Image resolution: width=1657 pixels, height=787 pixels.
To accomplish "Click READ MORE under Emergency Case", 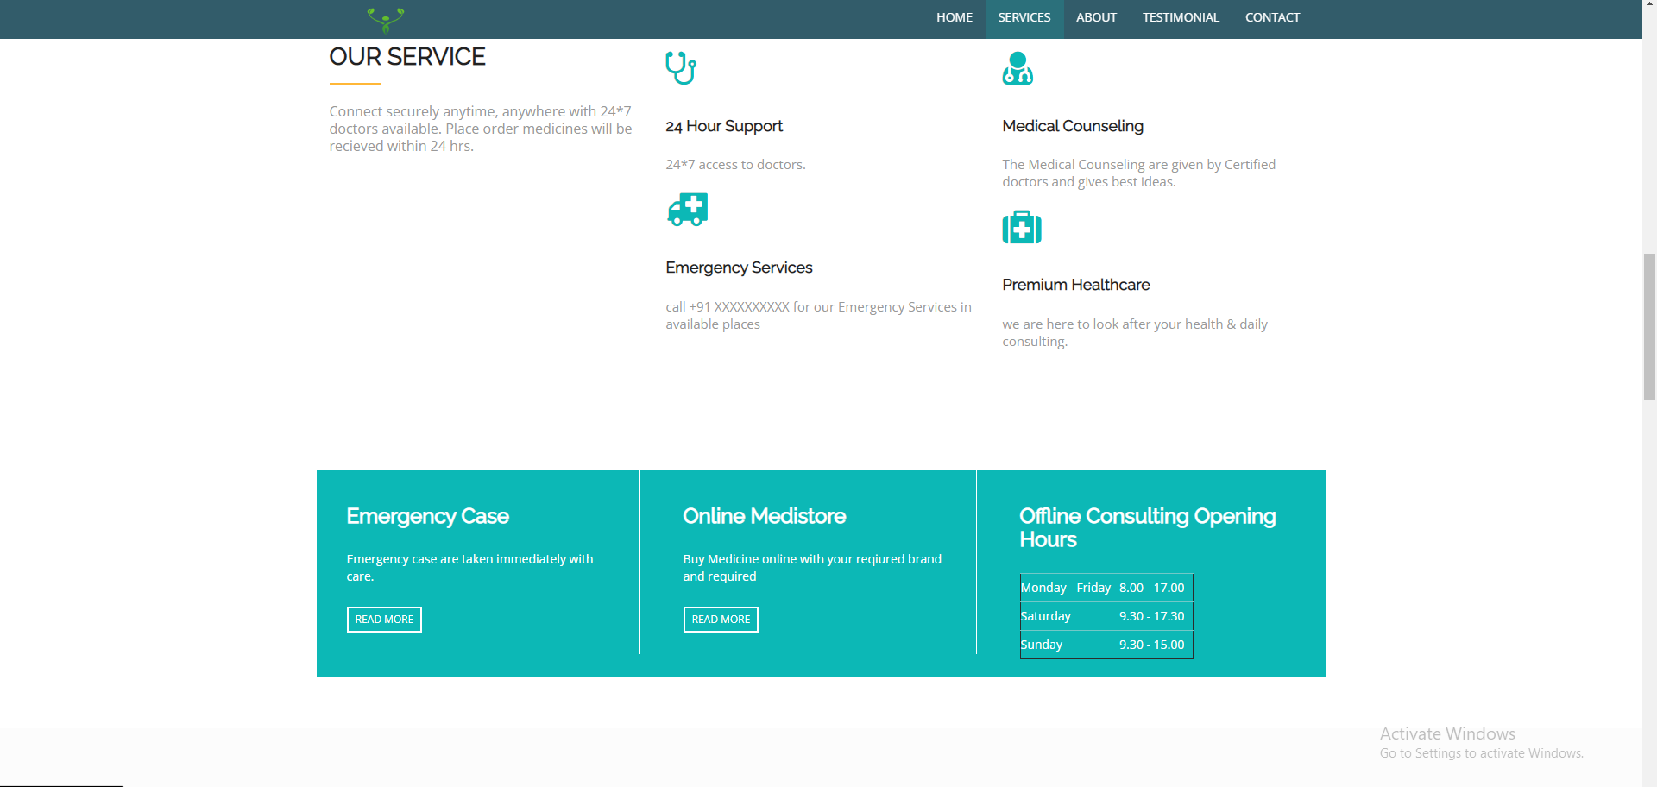I will pos(384,619).
